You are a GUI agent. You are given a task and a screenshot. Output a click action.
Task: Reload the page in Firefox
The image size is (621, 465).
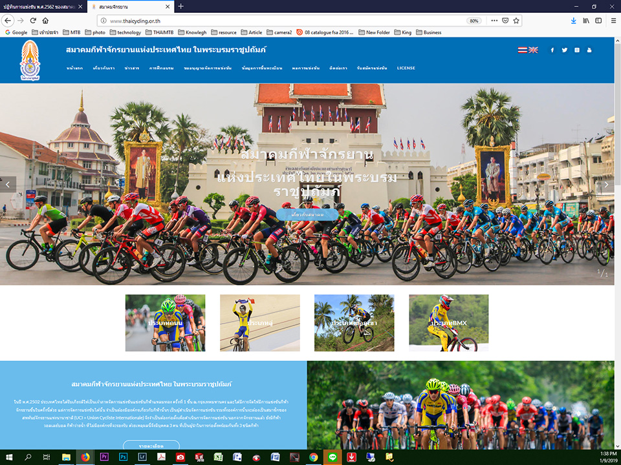(33, 21)
